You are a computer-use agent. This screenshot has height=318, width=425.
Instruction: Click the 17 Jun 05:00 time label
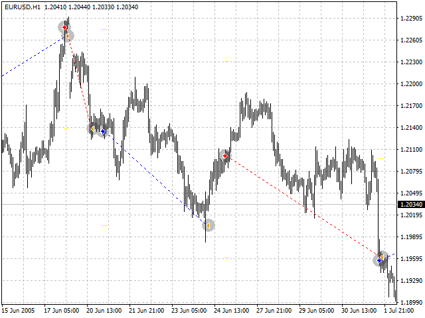[62, 311]
